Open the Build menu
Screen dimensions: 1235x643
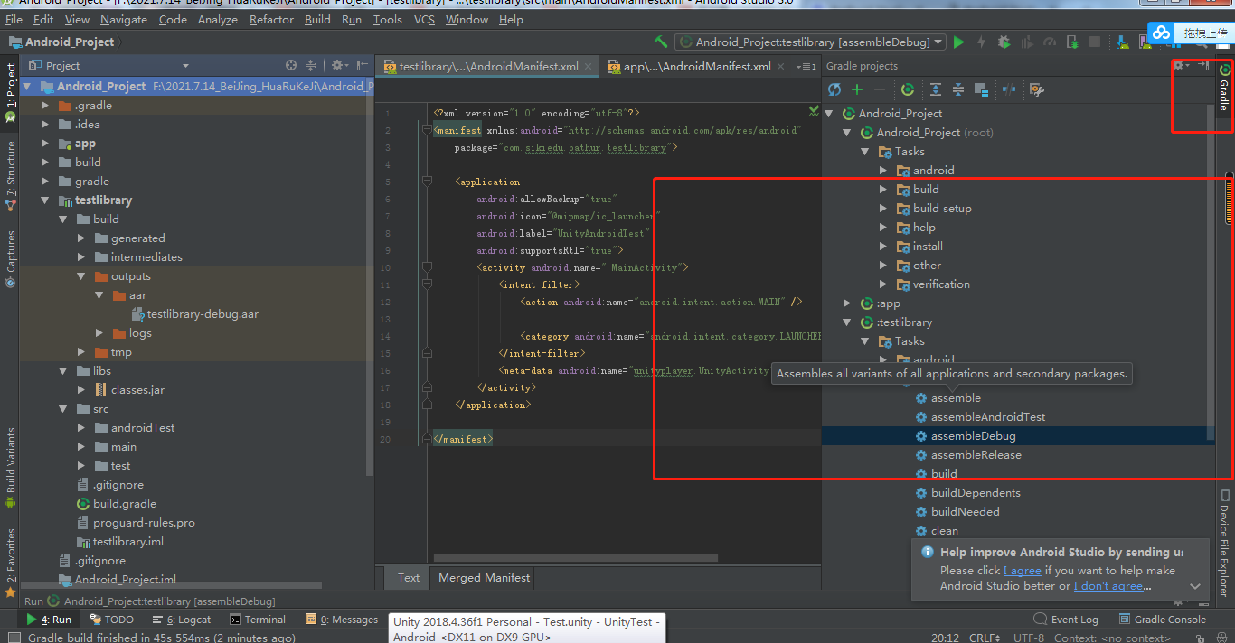tap(317, 19)
